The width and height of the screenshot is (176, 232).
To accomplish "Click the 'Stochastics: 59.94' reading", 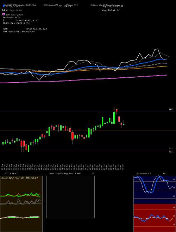I will [12, 18].
